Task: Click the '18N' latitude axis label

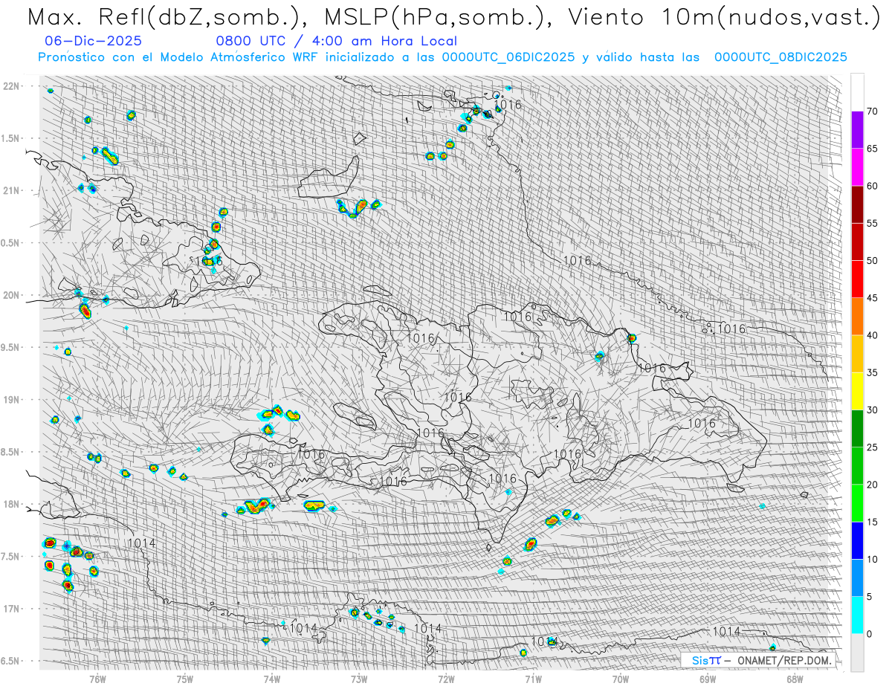Action: pos(11,504)
